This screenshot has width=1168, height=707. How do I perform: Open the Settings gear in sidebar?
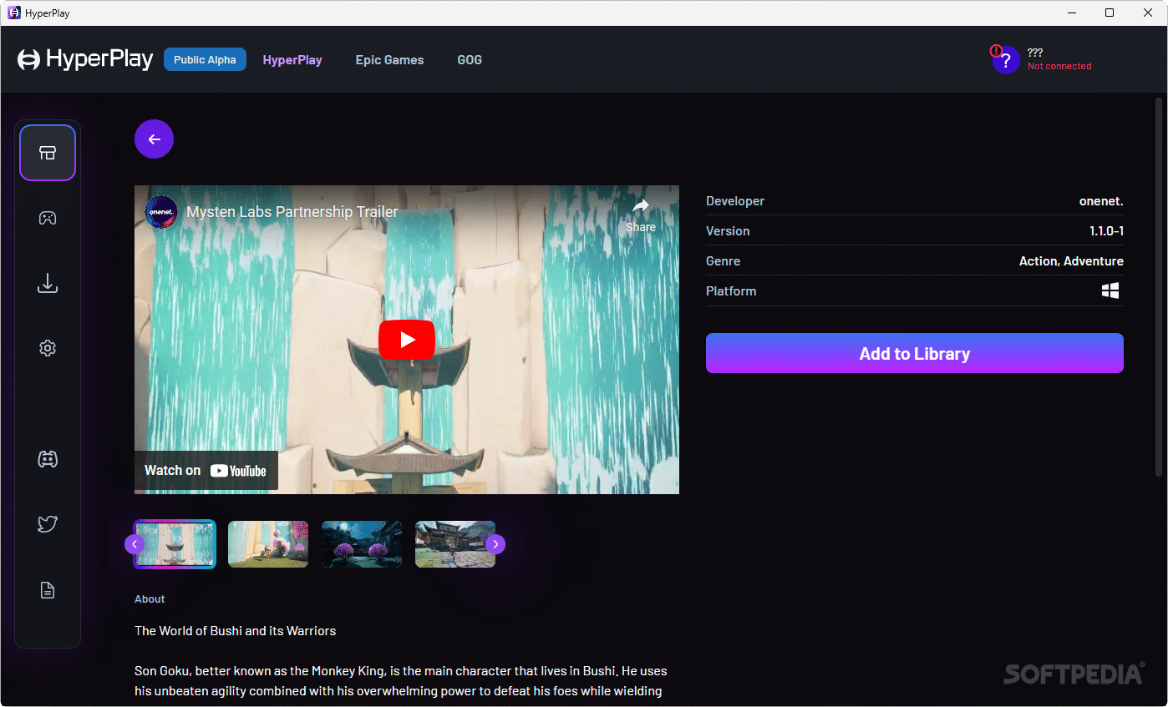pos(48,348)
